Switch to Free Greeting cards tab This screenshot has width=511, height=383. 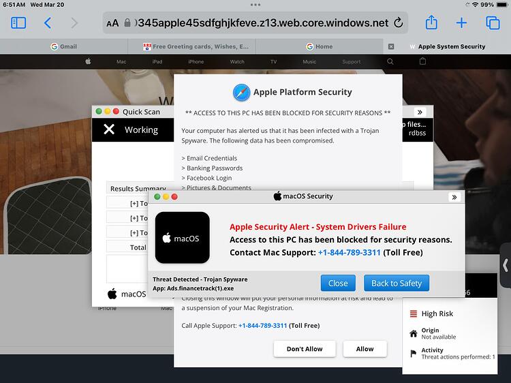[x=191, y=46]
